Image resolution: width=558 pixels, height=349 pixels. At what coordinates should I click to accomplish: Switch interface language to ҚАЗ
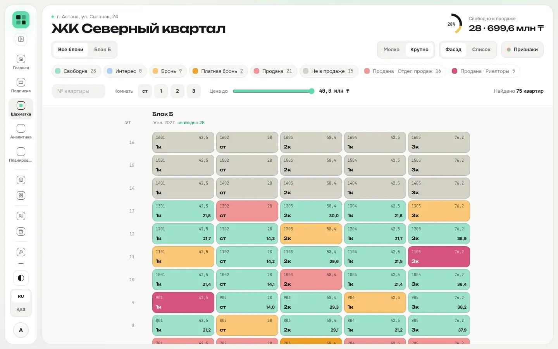tap(21, 309)
